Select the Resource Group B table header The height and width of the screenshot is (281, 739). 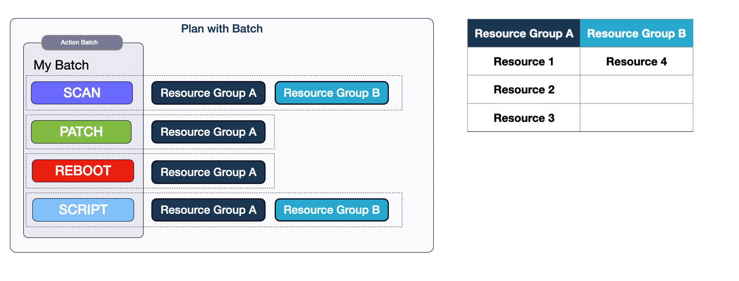tap(636, 34)
